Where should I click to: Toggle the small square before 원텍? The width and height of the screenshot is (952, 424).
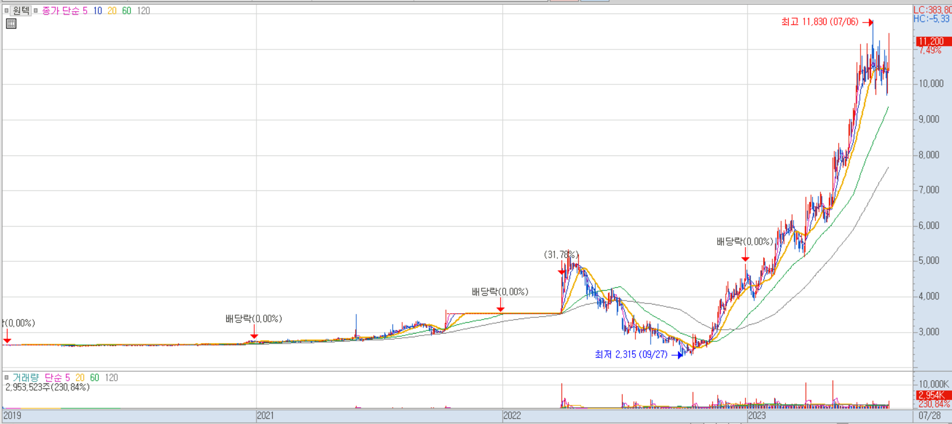pyautogui.click(x=6, y=10)
